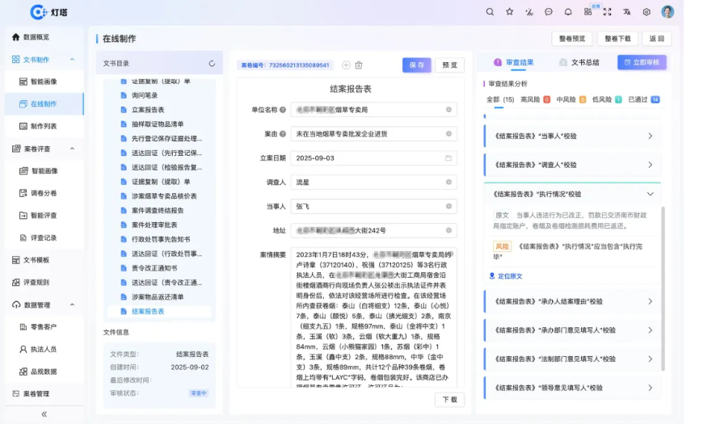Select 涉案物品返还清单 document
This screenshot has height=424, width=716.
click(x=158, y=296)
